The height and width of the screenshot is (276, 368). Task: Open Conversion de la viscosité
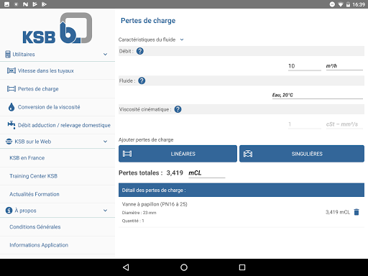(57, 107)
